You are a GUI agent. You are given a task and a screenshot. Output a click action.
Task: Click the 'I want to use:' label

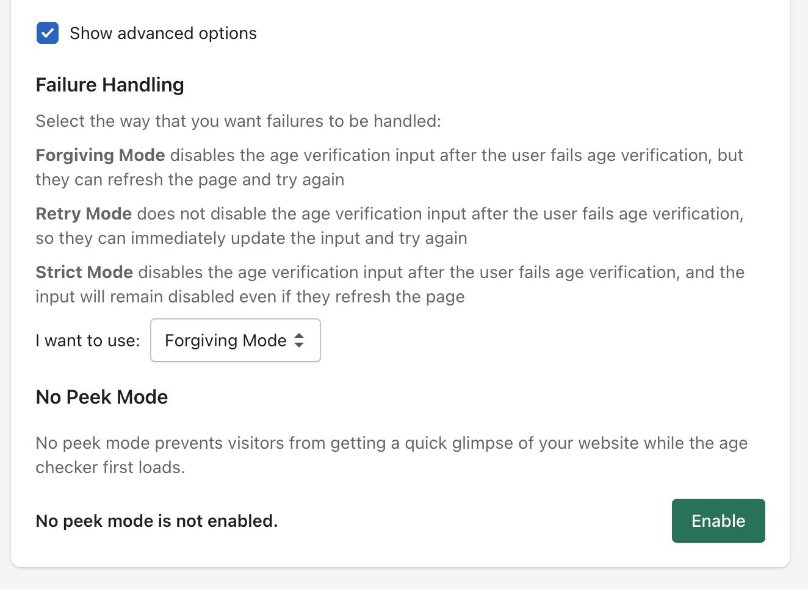pyautogui.click(x=87, y=340)
